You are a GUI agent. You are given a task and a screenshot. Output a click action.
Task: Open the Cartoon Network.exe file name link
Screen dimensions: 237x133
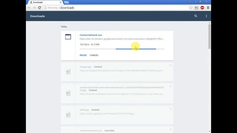(x=91, y=35)
